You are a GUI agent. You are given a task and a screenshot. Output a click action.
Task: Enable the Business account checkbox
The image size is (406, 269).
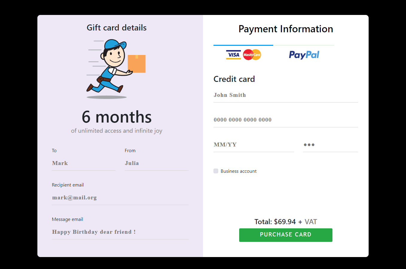(216, 171)
